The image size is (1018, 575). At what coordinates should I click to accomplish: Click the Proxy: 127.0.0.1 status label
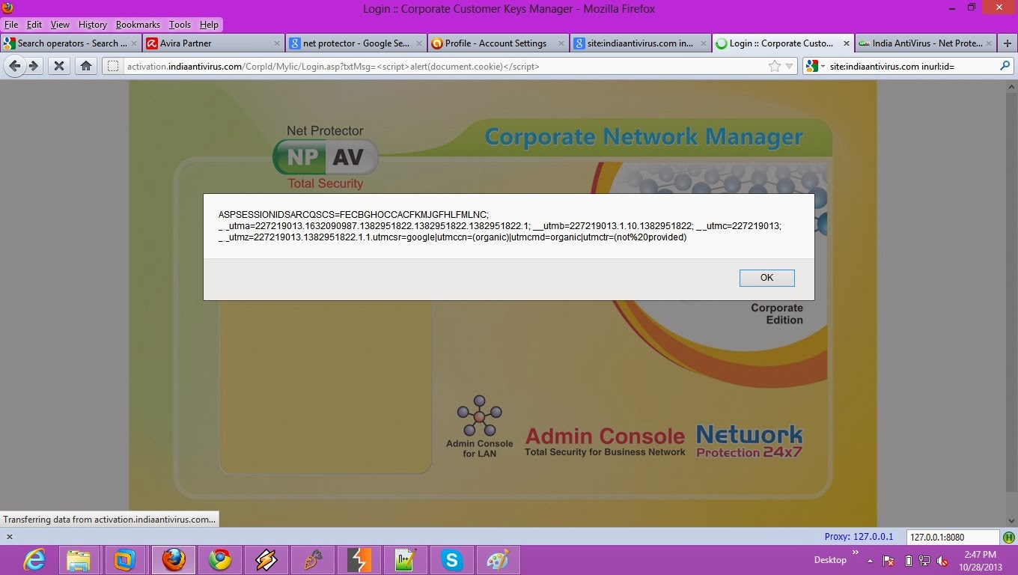(859, 537)
